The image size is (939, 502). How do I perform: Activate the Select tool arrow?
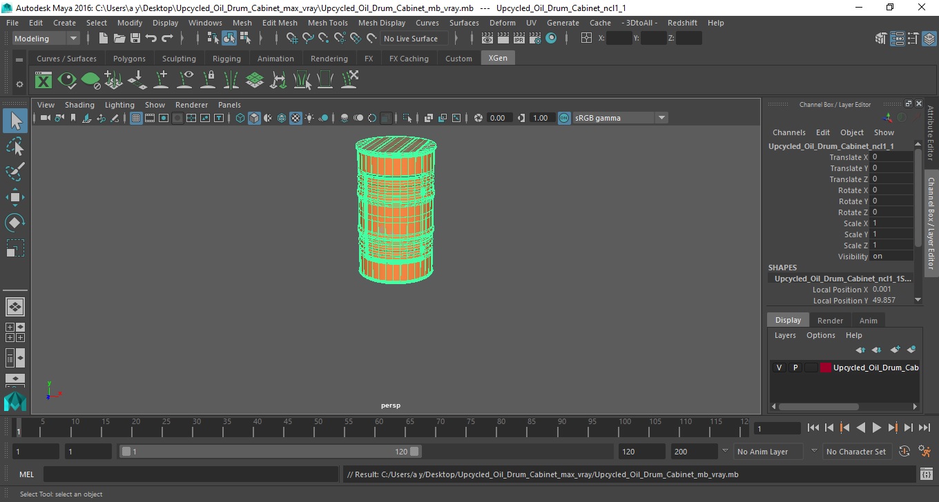click(x=15, y=121)
